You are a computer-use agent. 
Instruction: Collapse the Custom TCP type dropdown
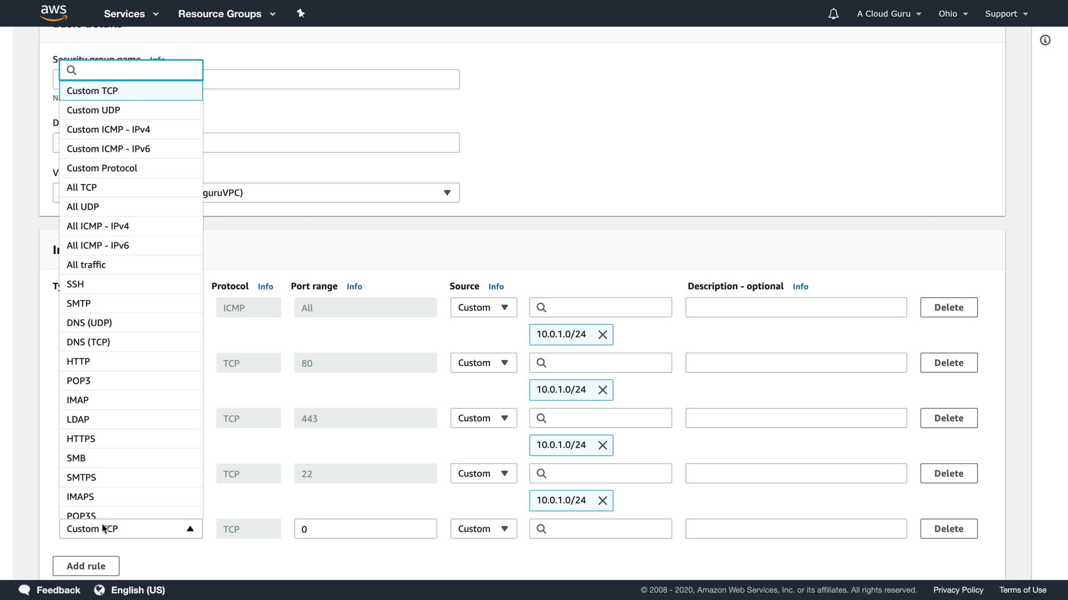point(190,529)
